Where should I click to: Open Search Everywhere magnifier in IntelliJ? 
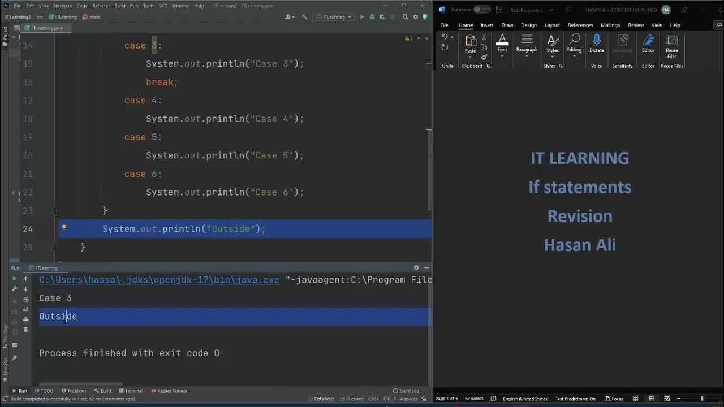[x=405, y=17]
